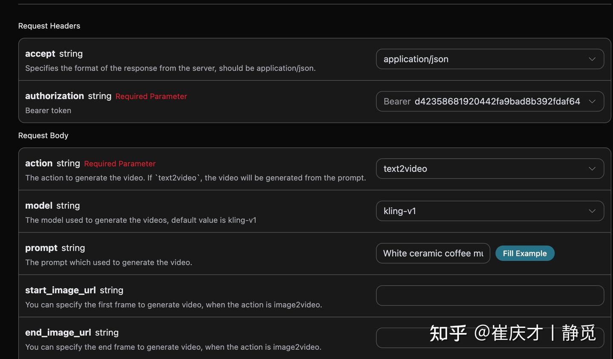Select the Request Headers section label
Screen dimensions: 613x359
(49, 26)
